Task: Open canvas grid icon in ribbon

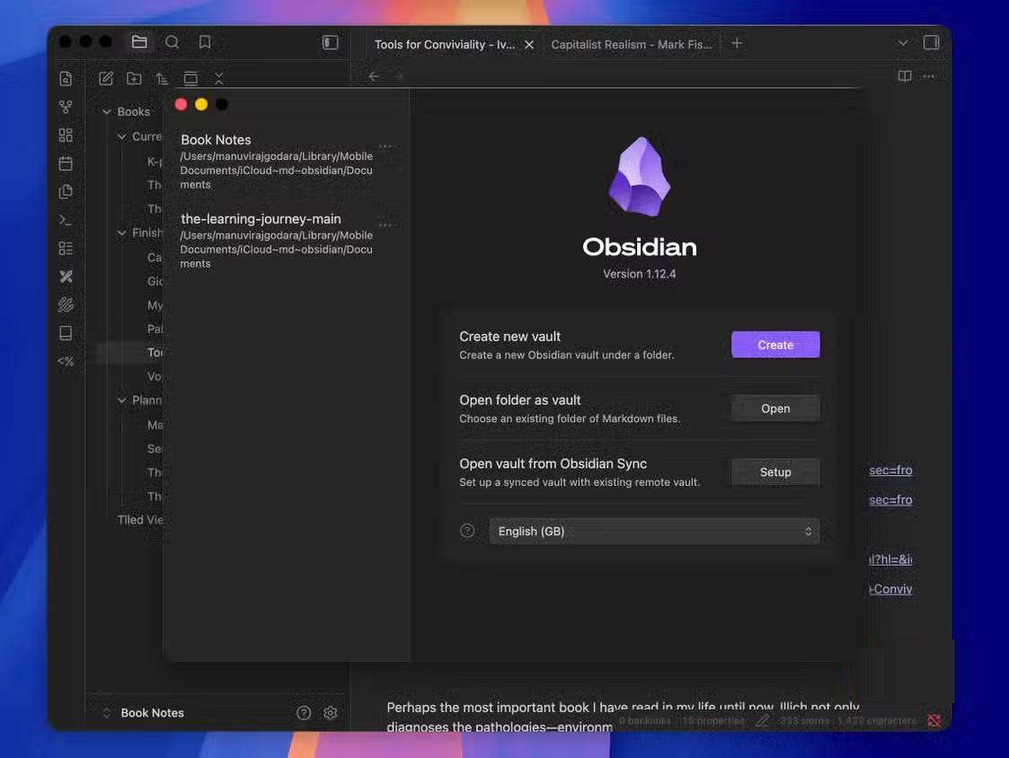Action: click(66, 135)
